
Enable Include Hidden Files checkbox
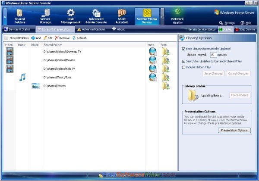pyautogui.click(x=183, y=67)
